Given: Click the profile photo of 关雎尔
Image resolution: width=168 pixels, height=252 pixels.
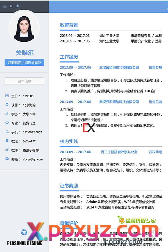Looking at the screenshot, I should [x=24, y=27].
